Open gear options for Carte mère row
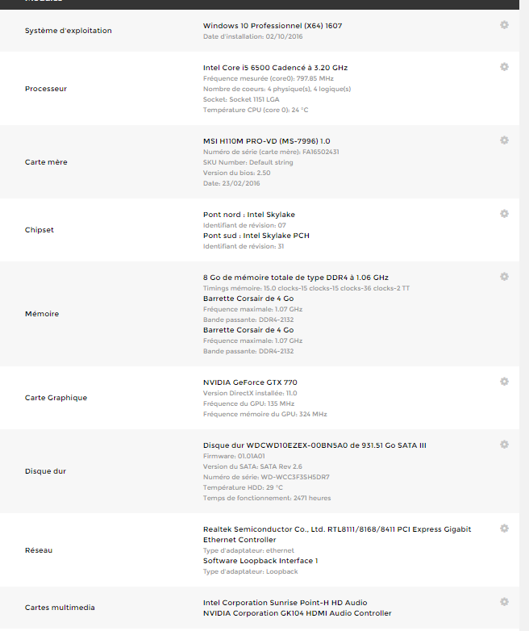Viewport: 529px width, 631px height. tap(504, 140)
